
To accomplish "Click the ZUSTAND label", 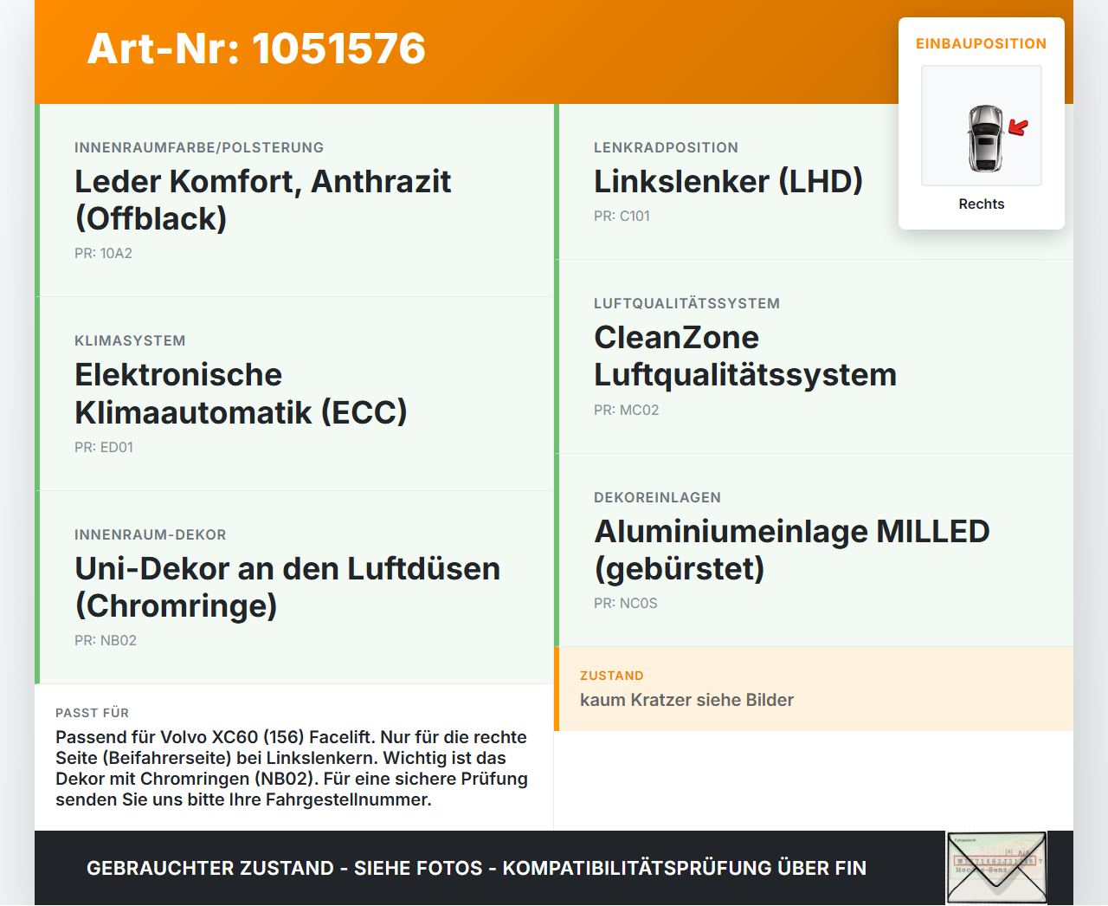I will click(x=611, y=676).
